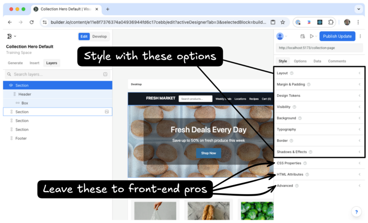Go back using browser back arrow
Image resolution: width=368 pixels, height=223 pixels.
9,22
